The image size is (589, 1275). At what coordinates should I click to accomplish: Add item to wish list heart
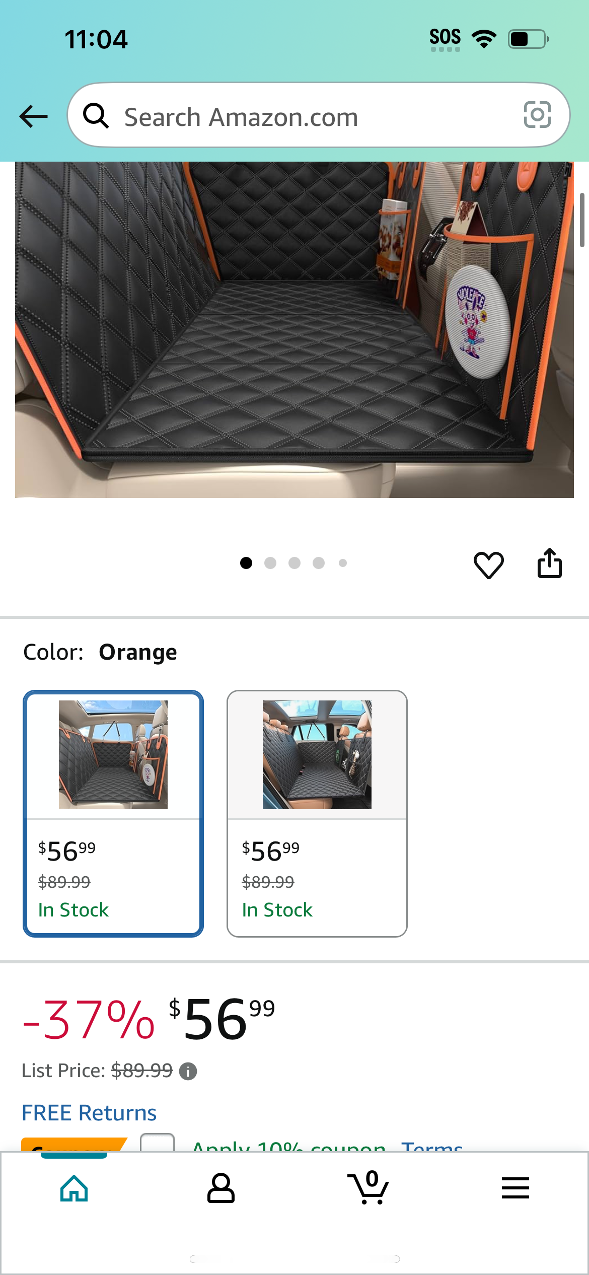488,564
